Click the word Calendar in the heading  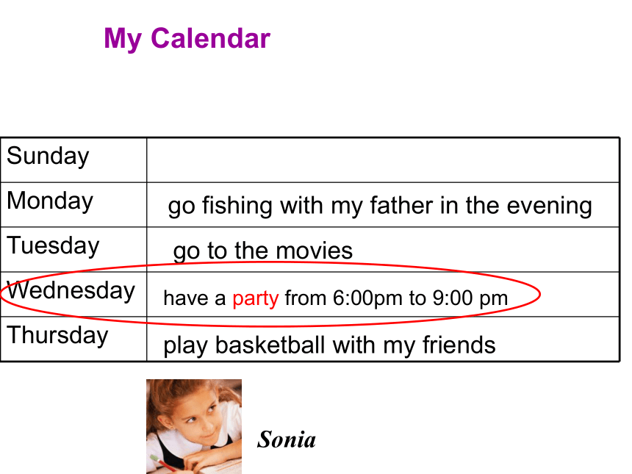pyautogui.click(x=210, y=39)
